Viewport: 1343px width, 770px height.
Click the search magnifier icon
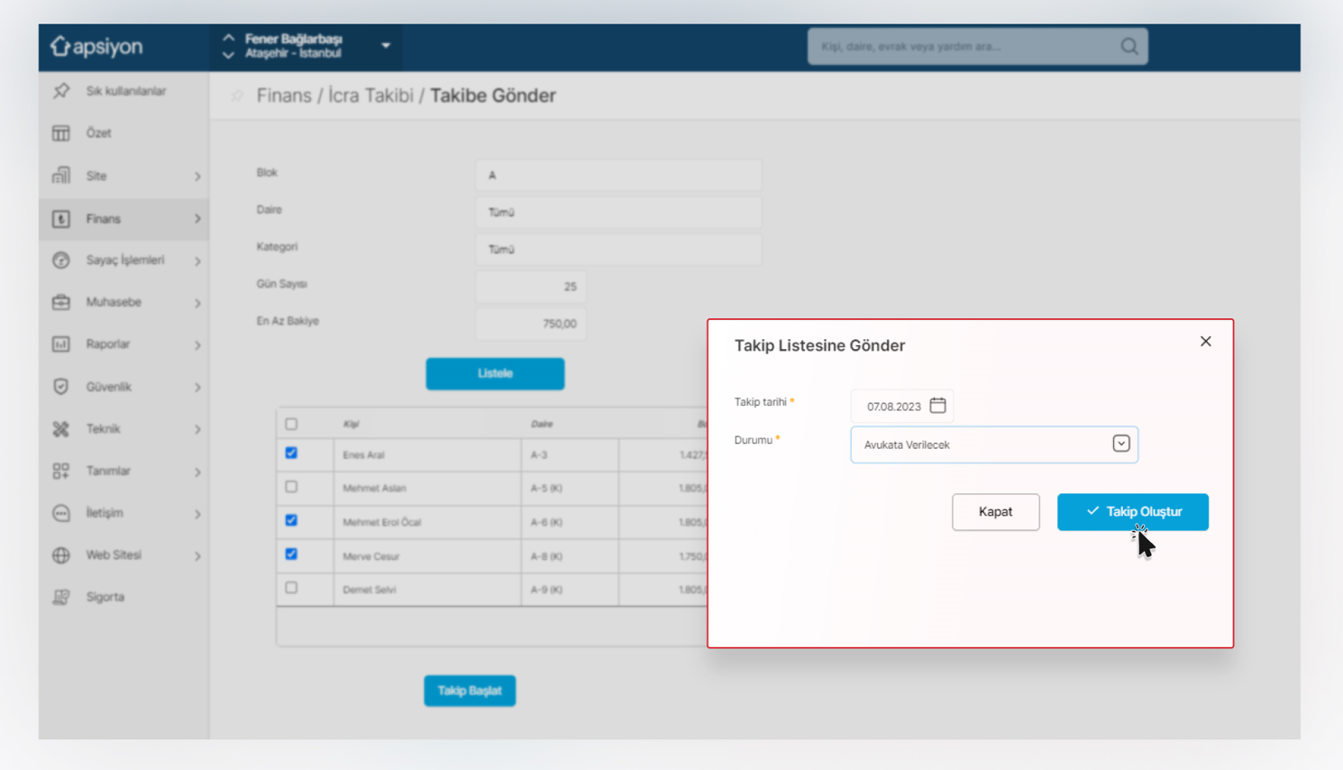pyautogui.click(x=1128, y=46)
